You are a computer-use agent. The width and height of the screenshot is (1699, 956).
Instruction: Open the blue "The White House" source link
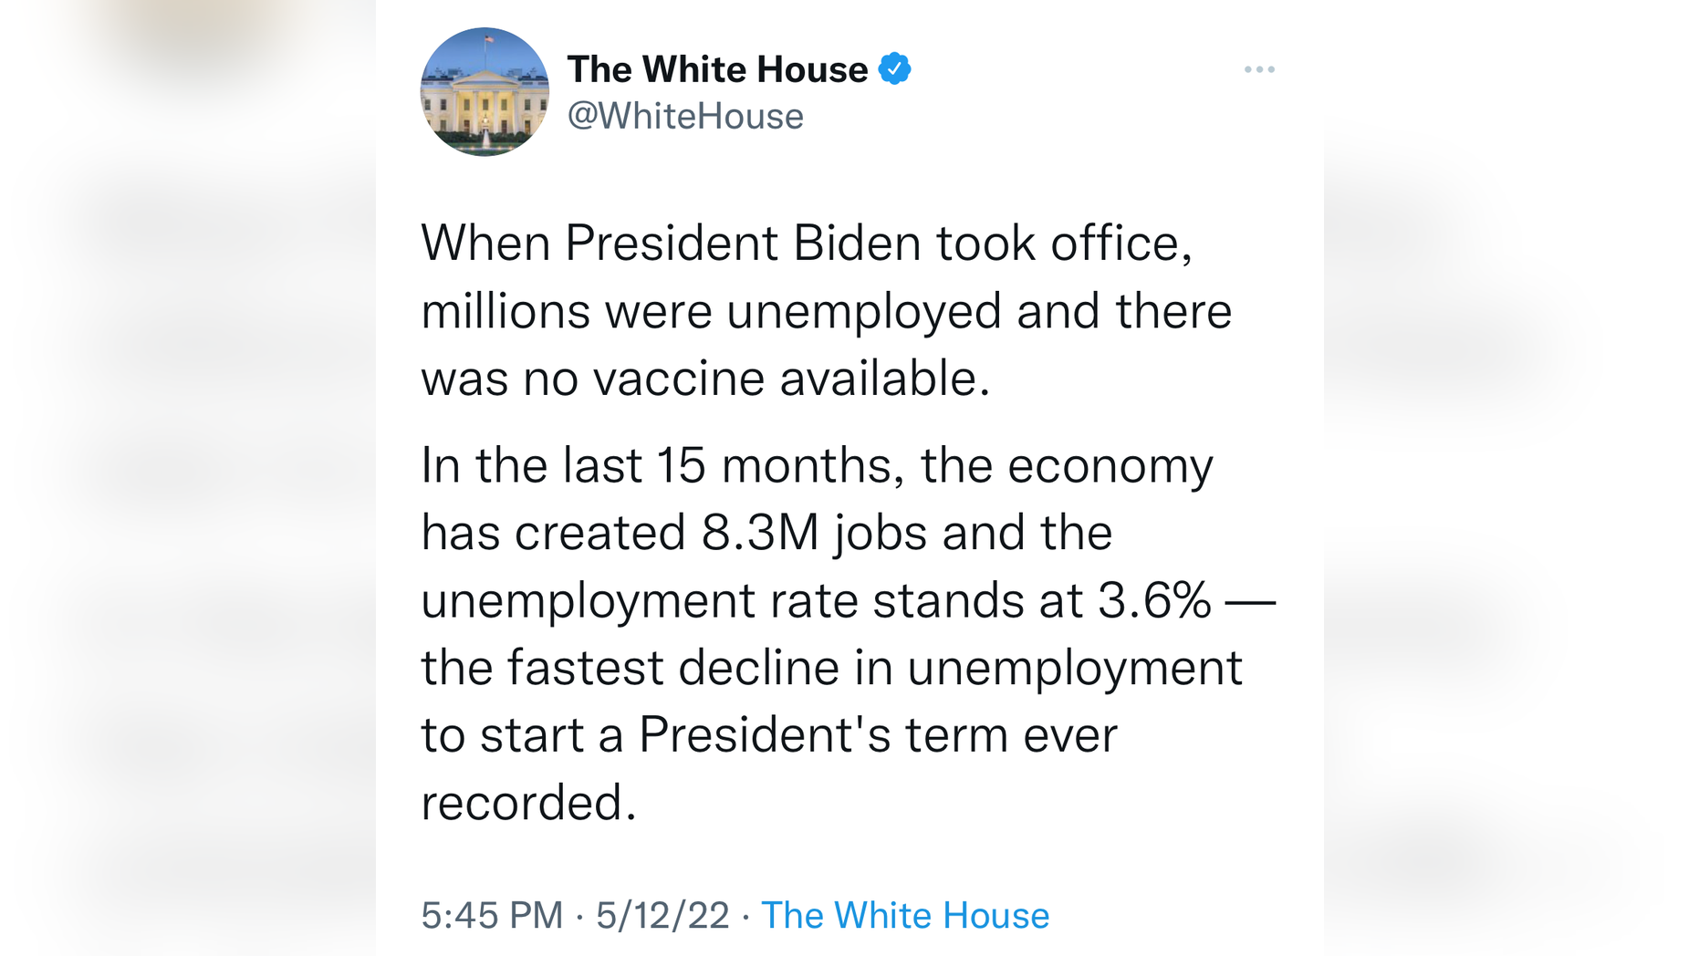pyautogui.click(x=905, y=915)
